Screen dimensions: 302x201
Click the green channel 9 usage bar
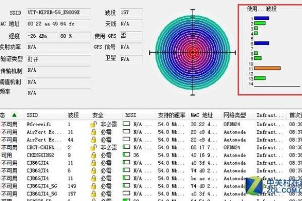(x=258, y=58)
